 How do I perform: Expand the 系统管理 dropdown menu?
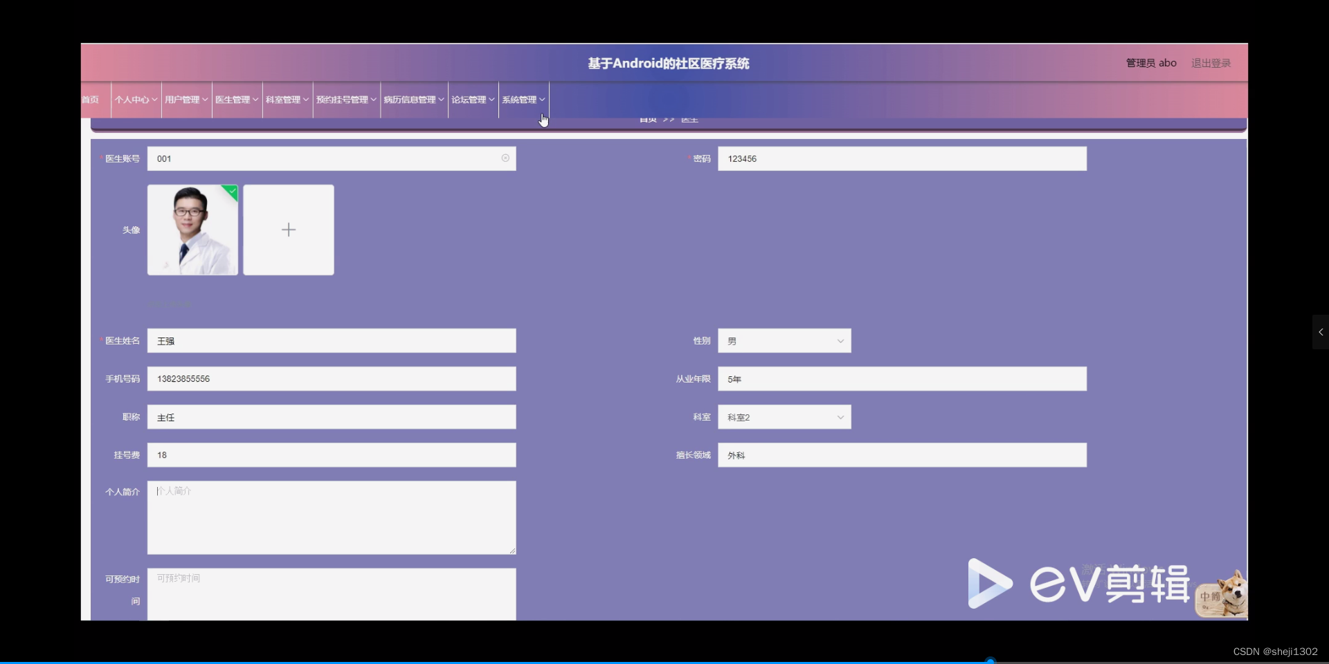point(523,99)
